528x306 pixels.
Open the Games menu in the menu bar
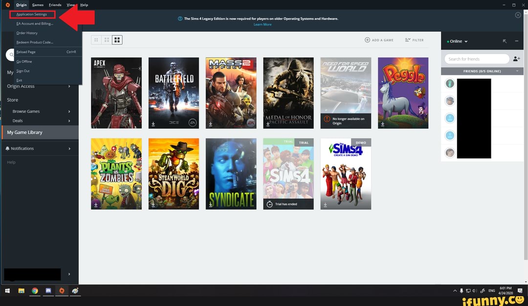[x=38, y=5]
